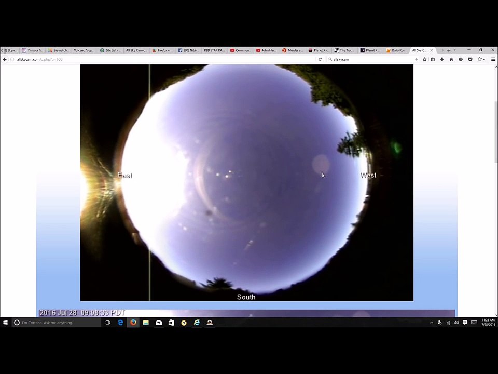Open the network status tray icon
This screenshot has width=498, height=374.
448,323
